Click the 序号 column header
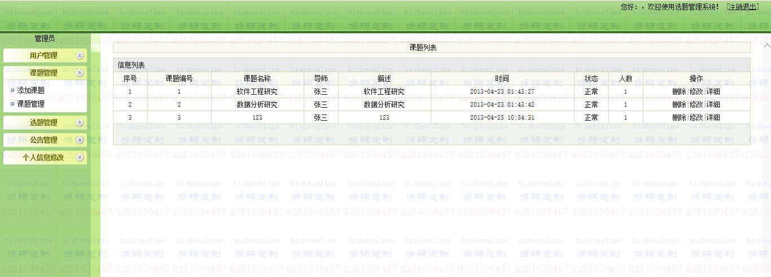Viewport: 771px width, 277px height. pyautogui.click(x=130, y=78)
